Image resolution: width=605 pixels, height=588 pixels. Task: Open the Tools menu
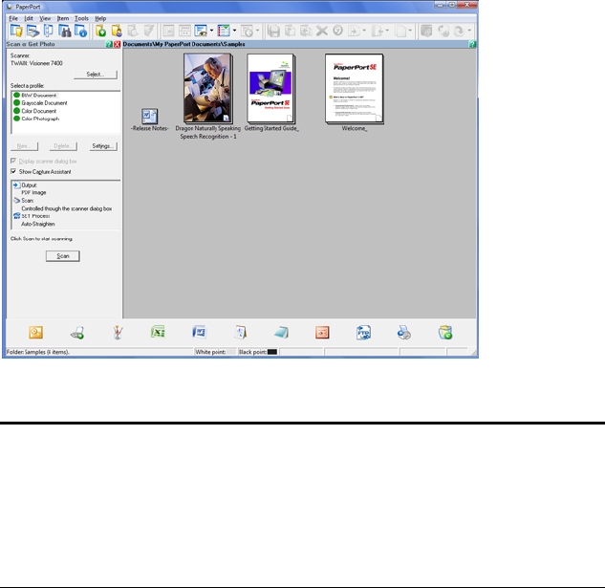coord(81,18)
